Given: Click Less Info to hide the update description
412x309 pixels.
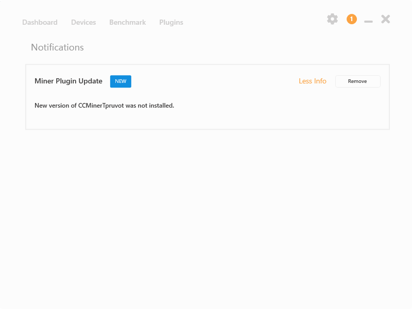Looking at the screenshot, I should tap(313, 81).
